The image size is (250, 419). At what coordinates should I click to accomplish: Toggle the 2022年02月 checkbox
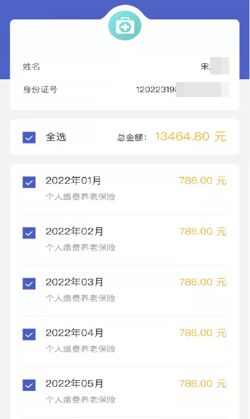tap(29, 233)
